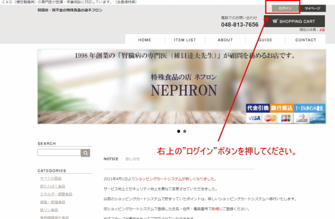Click the ログイン button at top right
335x219 pixels.
285,8
